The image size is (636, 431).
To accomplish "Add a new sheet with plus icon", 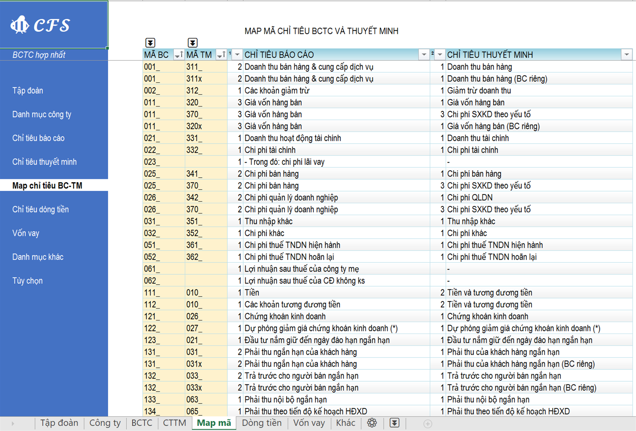I will click(x=428, y=424).
